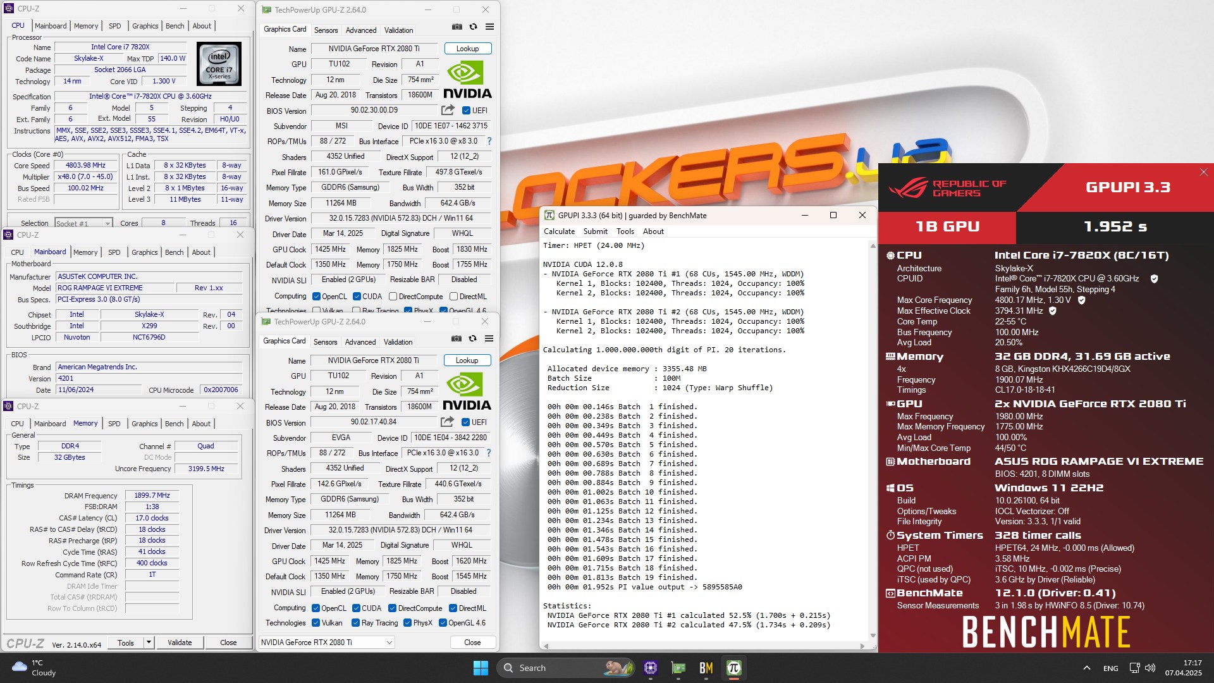Image resolution: width=1214 pixels, height=683 pixels.
Task: Close the GPUPI 3.3 BenchMate overlay panel
Action: 1203,172
